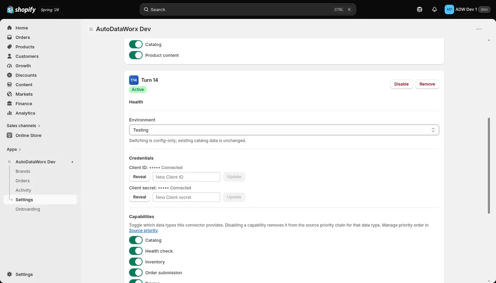The height and width of the screenshot is (283, 496).
Task: Toggle the Health check capability
Action: (136, 251)
